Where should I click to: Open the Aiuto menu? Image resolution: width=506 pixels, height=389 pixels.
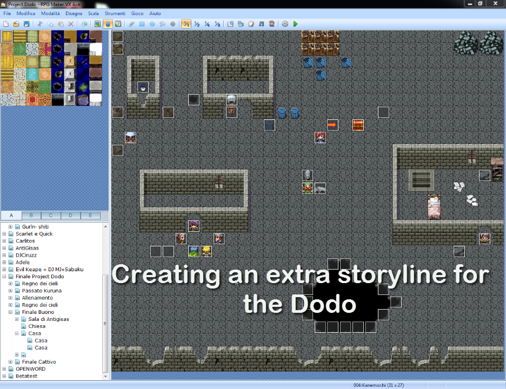[155, 14]
